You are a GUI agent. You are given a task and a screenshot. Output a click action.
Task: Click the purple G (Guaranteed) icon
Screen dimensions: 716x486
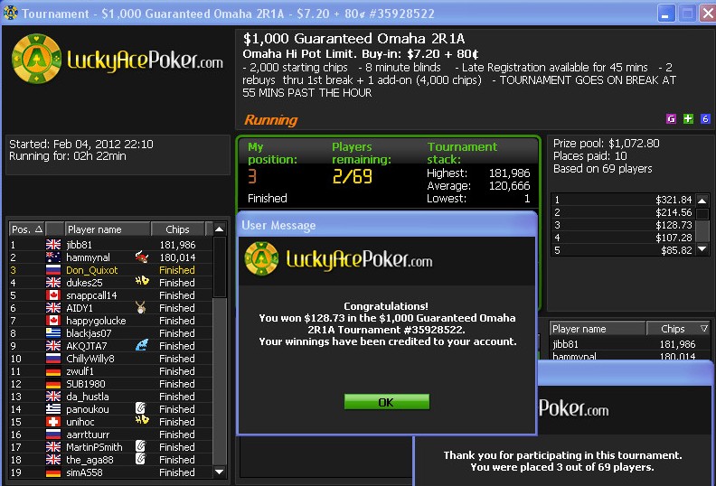tap(671, 119)
